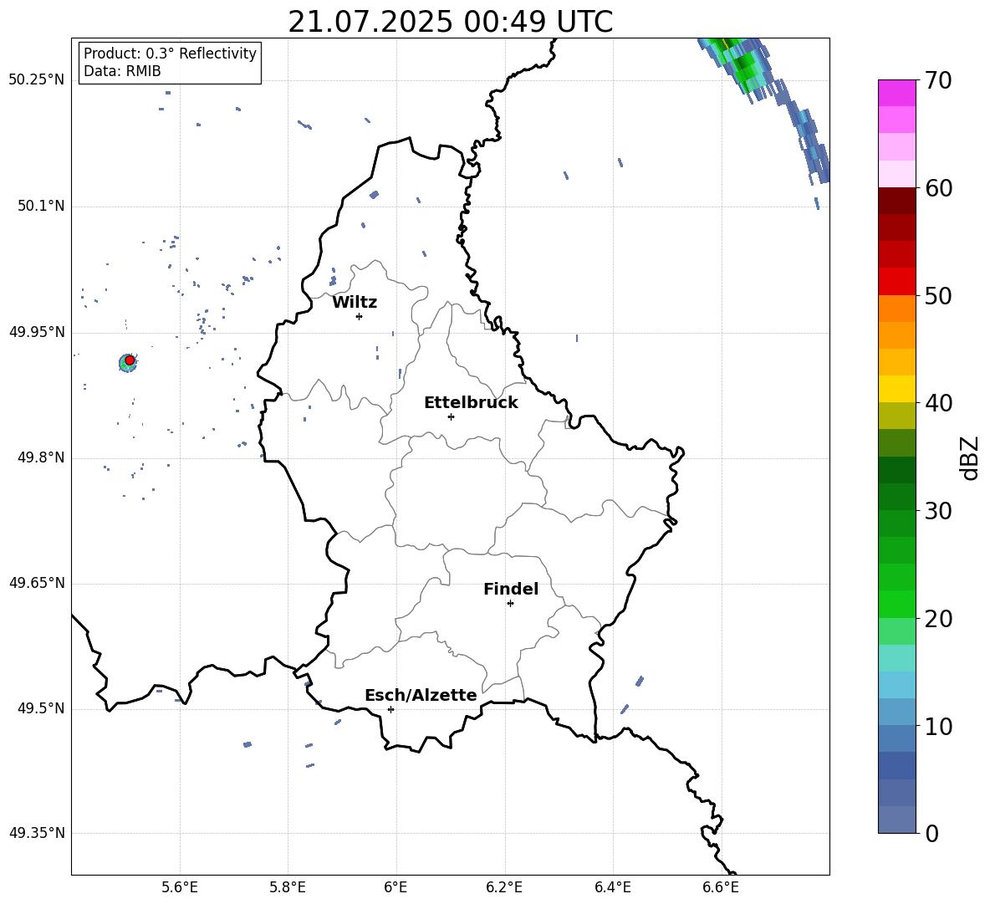
Task: Click the 49.5°N latitude label
Action: (40, 708)
